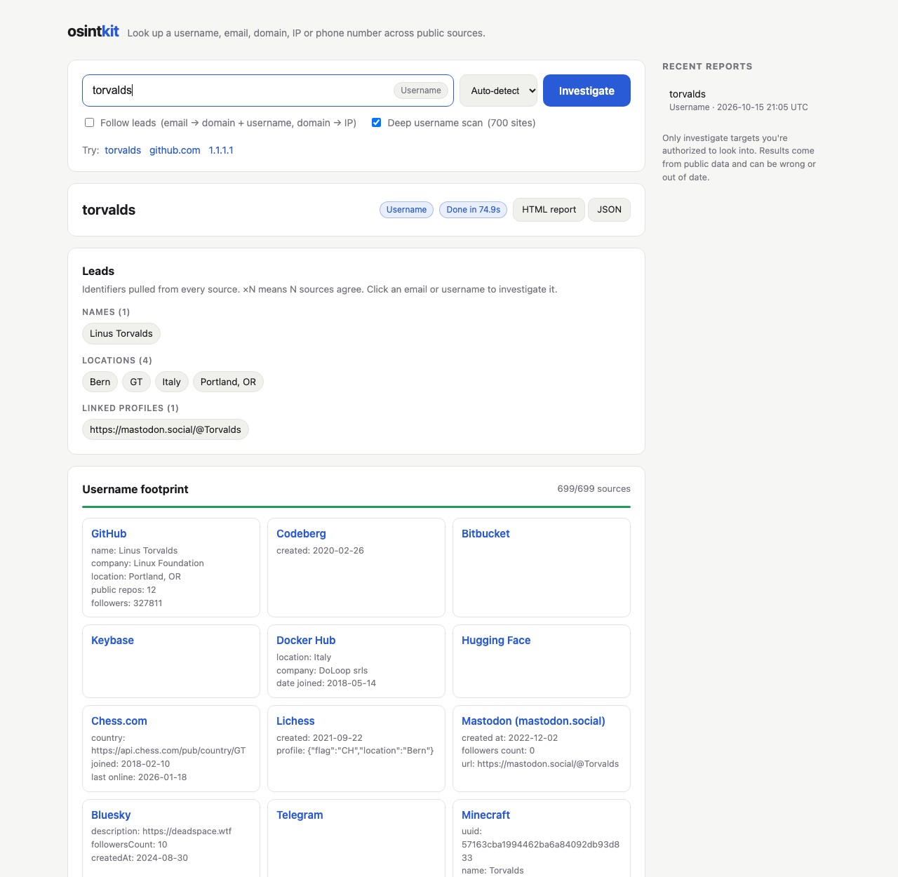
Task: Open the torvalds recent report
Action: tap(739, 100)
